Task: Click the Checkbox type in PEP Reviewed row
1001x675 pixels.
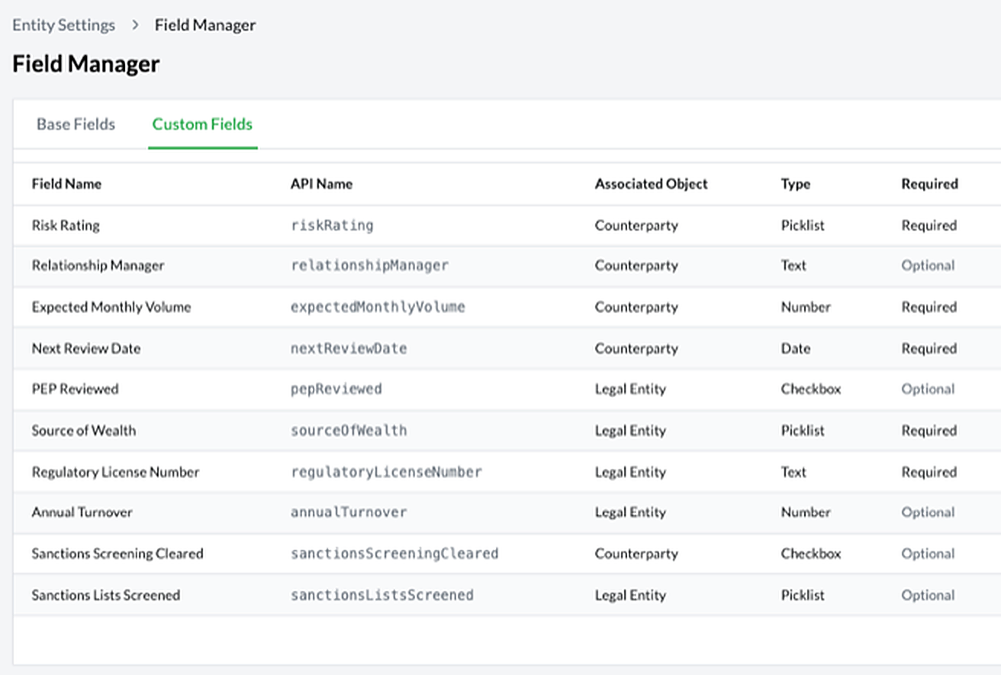Action: (810, 389)
